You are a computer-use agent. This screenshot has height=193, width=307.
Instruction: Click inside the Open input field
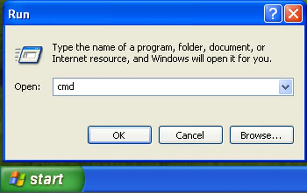pyautogui.click(x=173, y=87)
